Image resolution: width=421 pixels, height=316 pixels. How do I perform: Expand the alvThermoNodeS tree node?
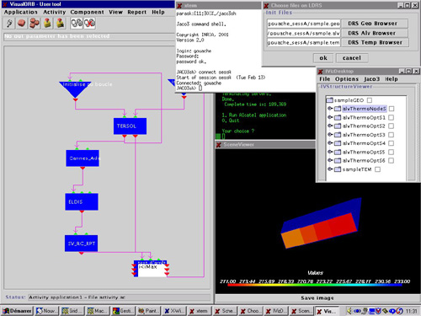tap(330, 109)
